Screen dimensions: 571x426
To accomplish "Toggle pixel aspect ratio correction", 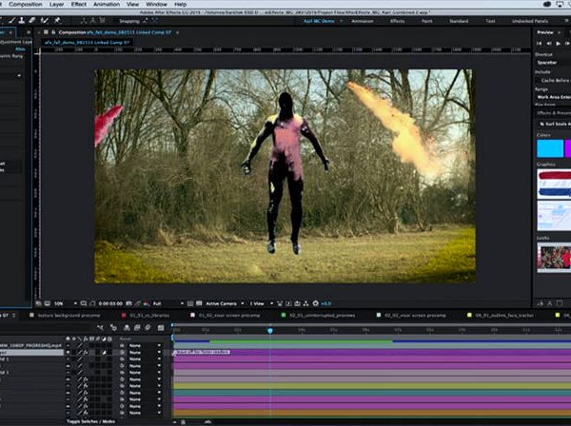I will coord(280,303).
